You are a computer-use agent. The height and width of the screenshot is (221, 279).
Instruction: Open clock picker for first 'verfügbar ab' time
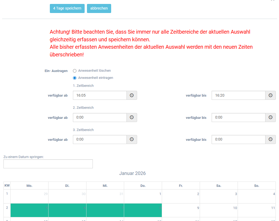click(x=132, y=95)
